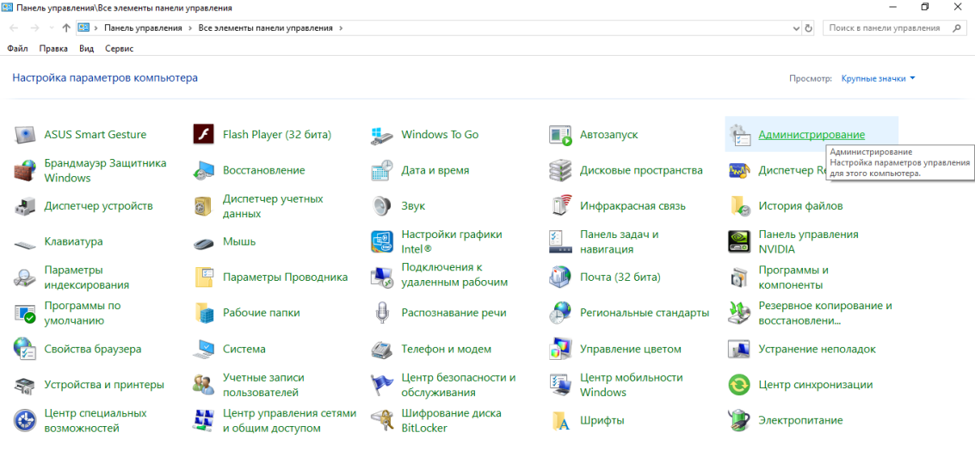
Task: Click the Центр синхронизации icon
Action: click(739, 385)
